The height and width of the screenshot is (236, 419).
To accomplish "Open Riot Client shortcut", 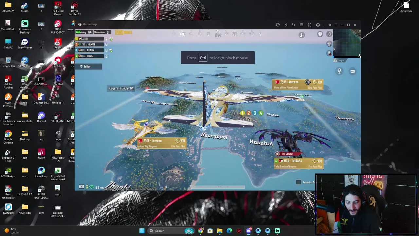I will [x=58, y=62].
